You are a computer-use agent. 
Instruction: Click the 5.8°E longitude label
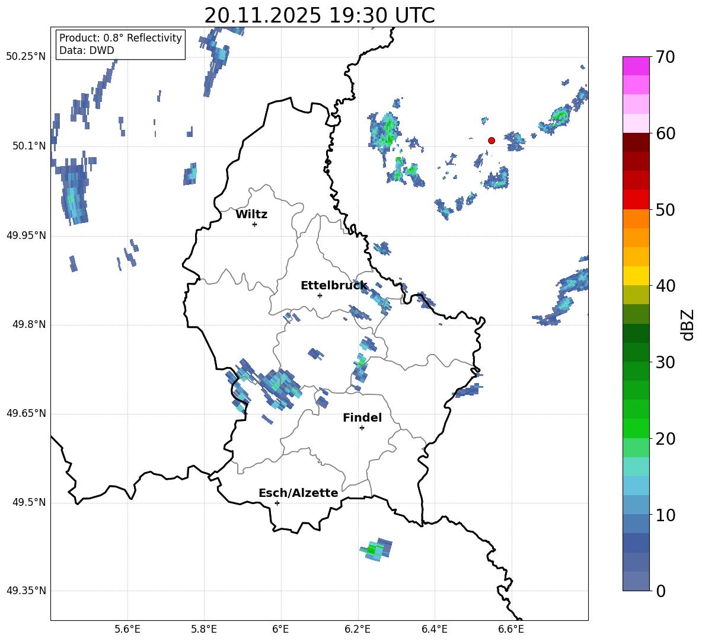(204, 629)
